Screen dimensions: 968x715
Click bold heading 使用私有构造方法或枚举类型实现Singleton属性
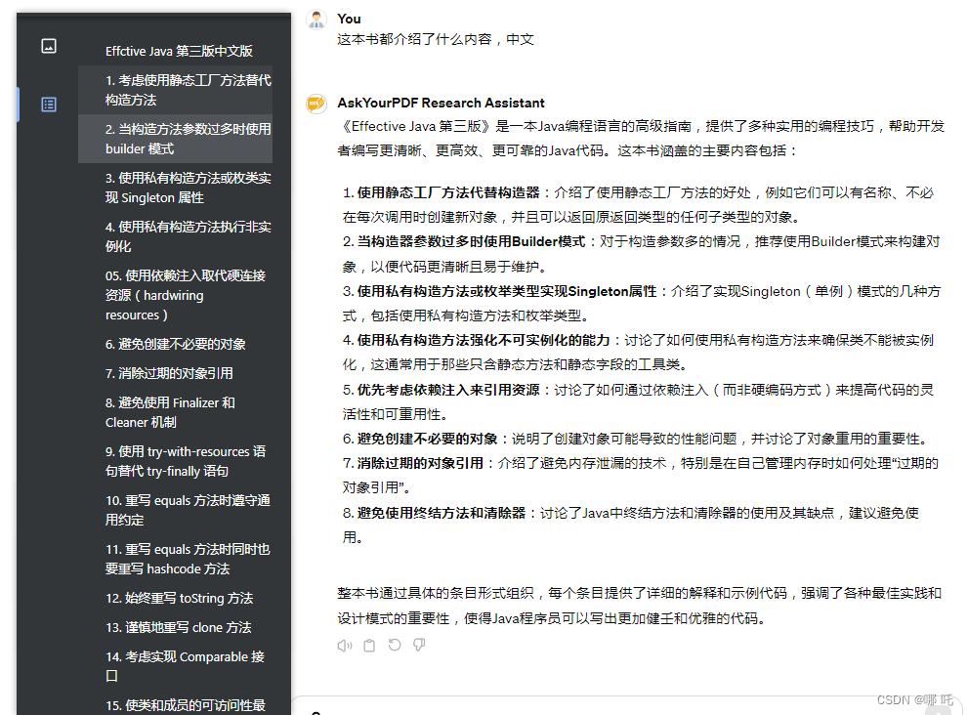(507, 291)
